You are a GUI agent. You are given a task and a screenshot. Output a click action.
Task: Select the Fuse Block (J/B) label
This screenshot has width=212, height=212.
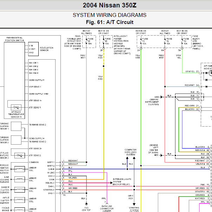198,42
